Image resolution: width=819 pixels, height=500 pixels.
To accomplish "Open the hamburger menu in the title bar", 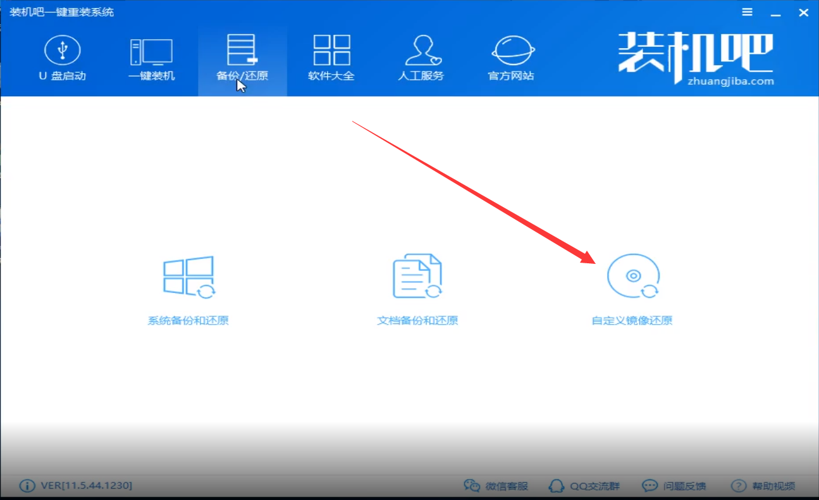I will coord(748,12).
